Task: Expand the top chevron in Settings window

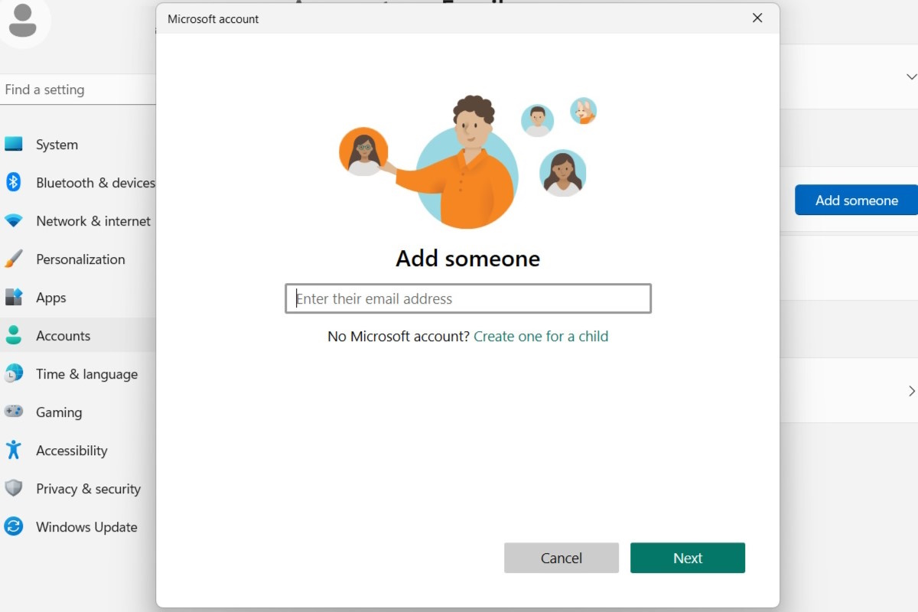Action: (x=911, y=76)
